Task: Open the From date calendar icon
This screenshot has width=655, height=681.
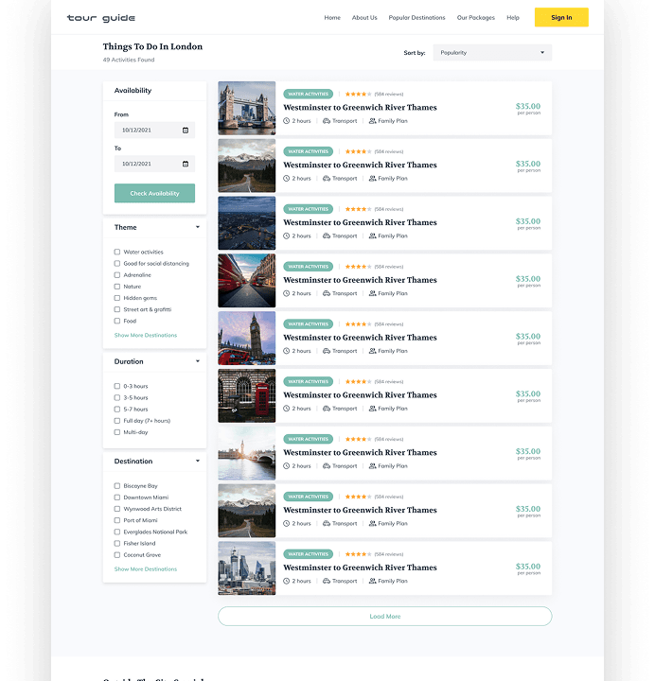Action: [x=186, y=131]
